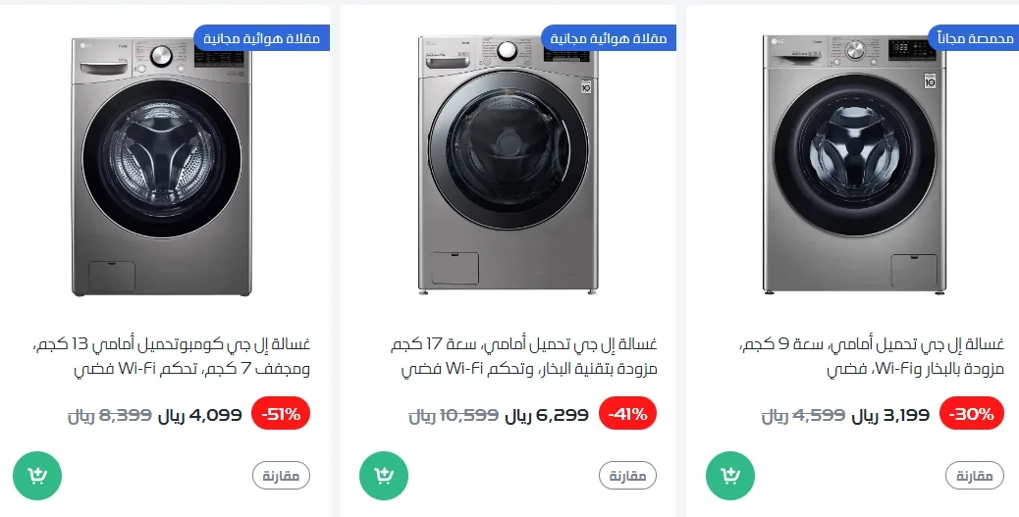This screenshot has height=517, width=1019.
Task: Click the -41% discount badge
Action: 627,414
